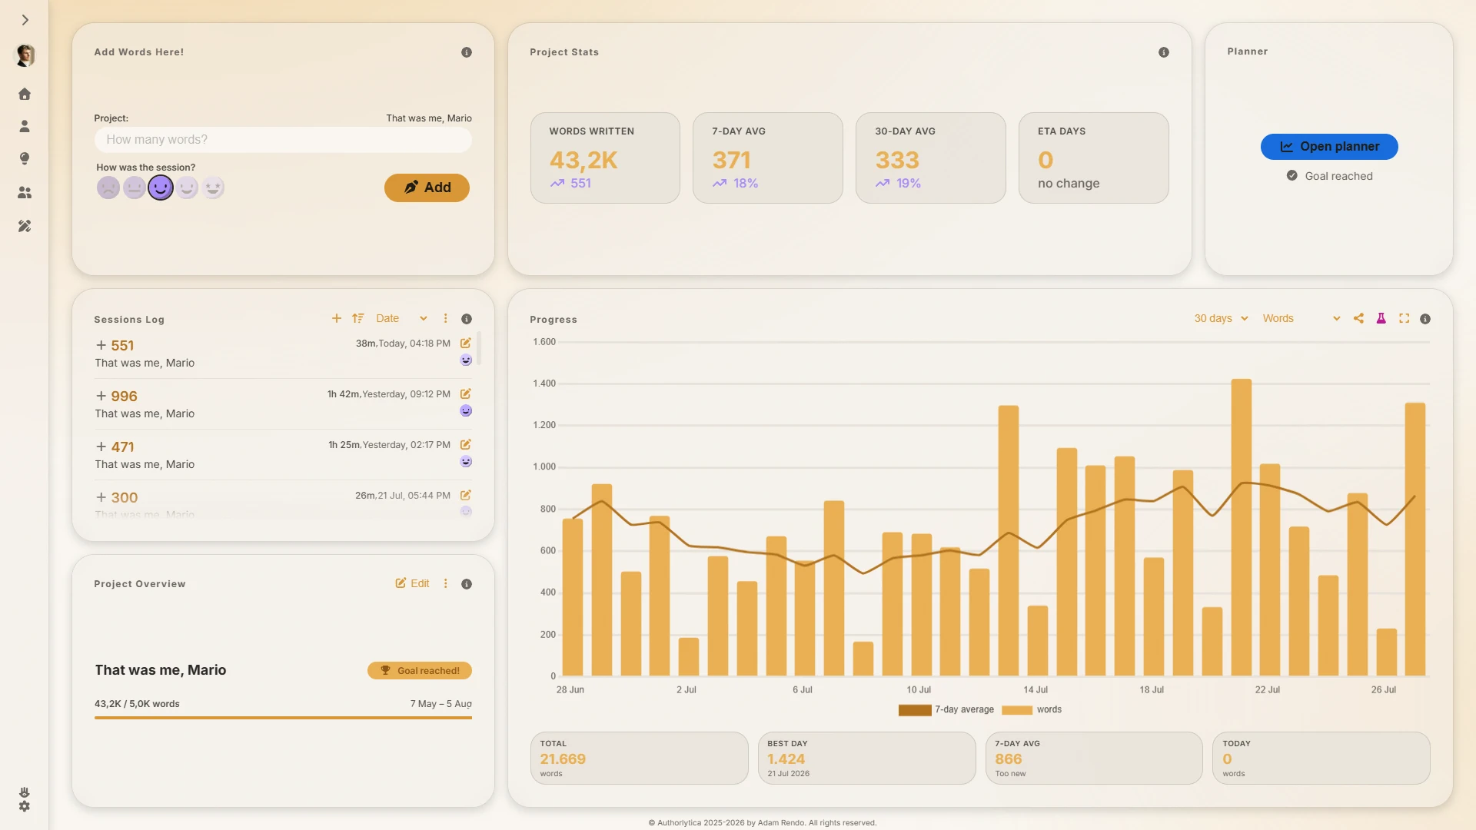Click the 7-Day Avg 371 stat card
The image size is (1476, 830).
[x=768, y=158]
